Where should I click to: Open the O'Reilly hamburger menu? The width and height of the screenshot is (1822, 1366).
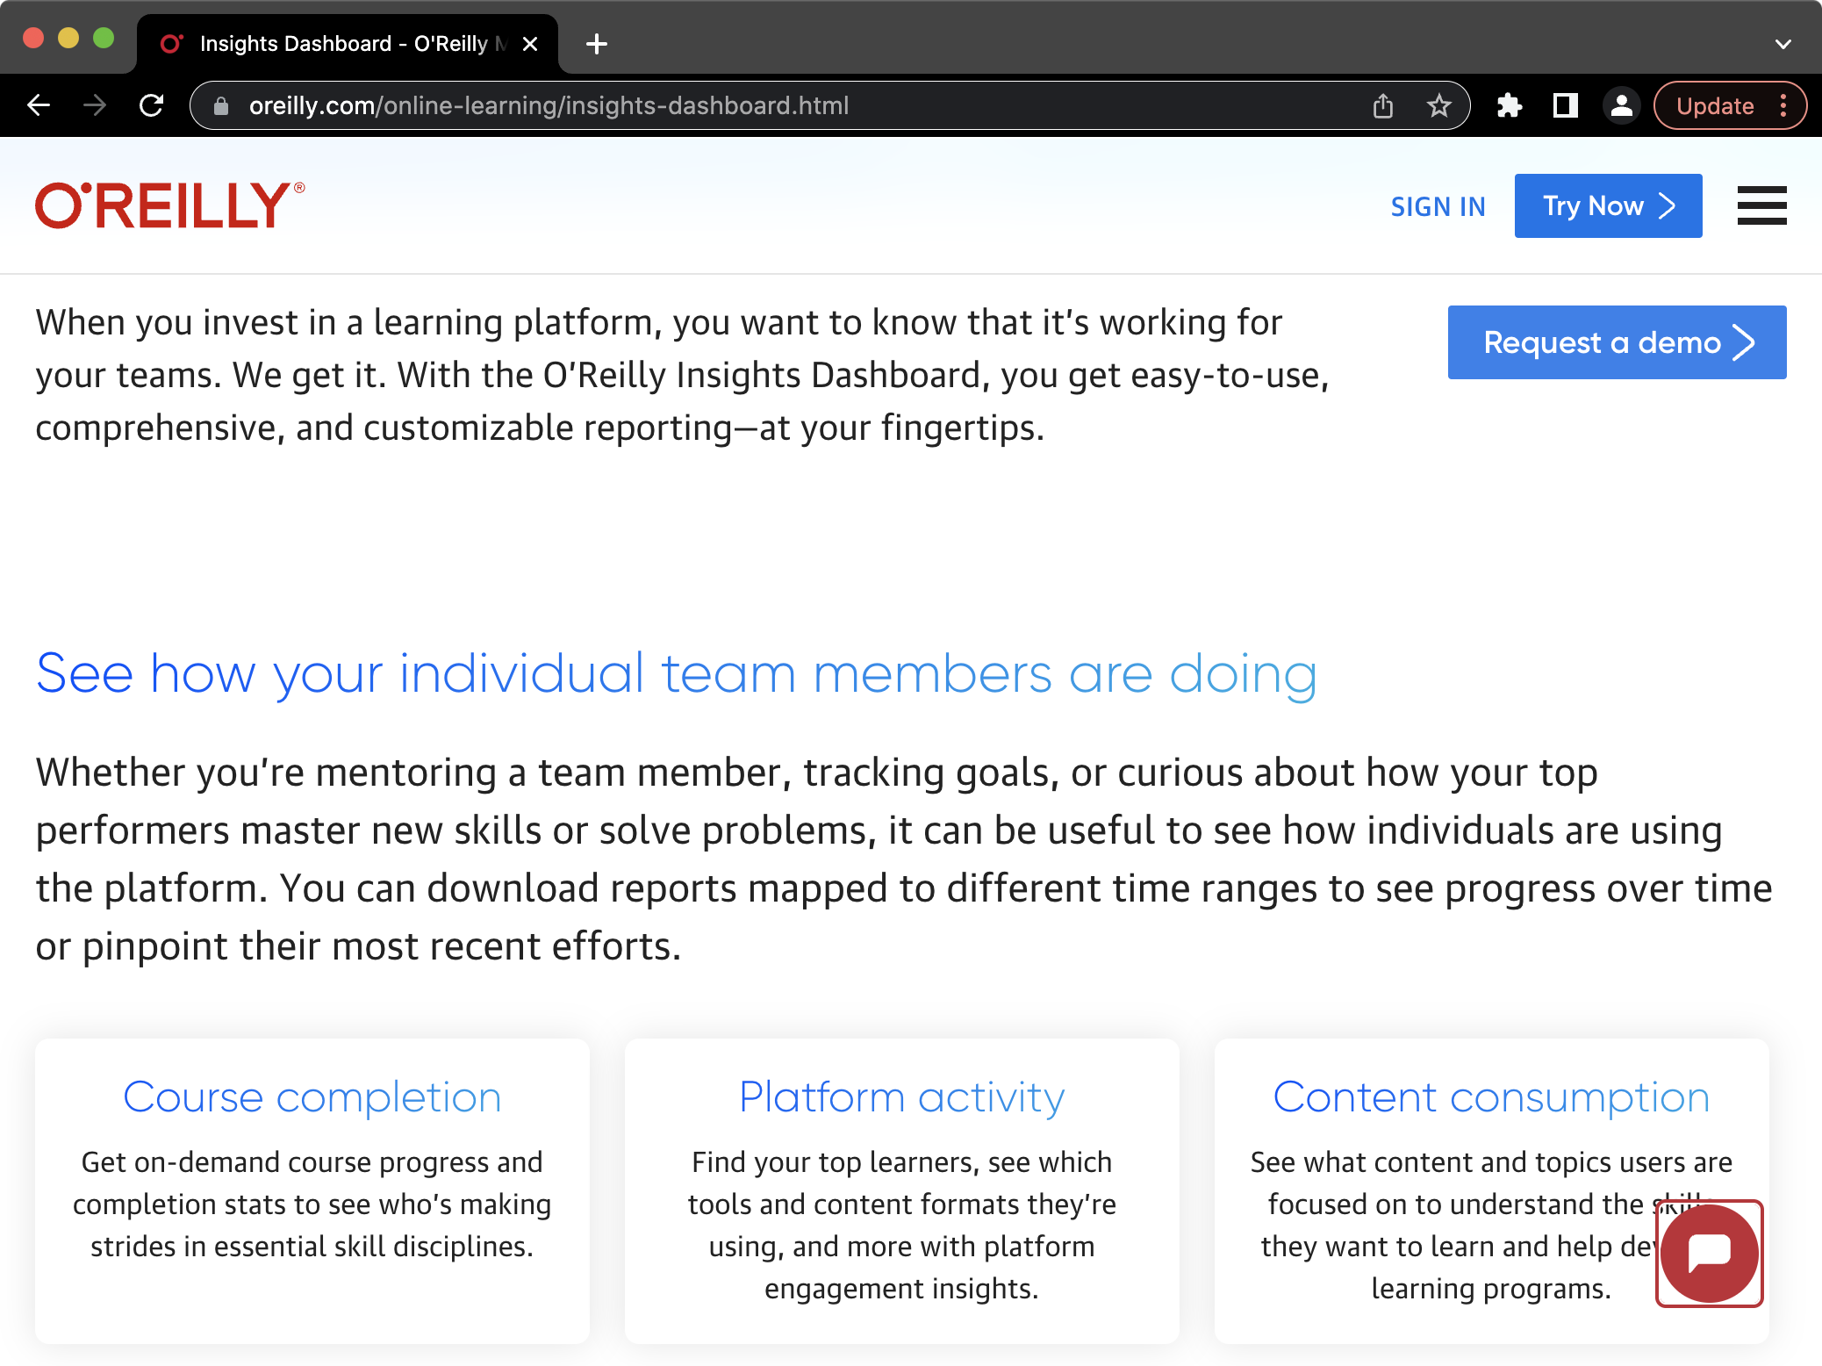[1761, 205]
